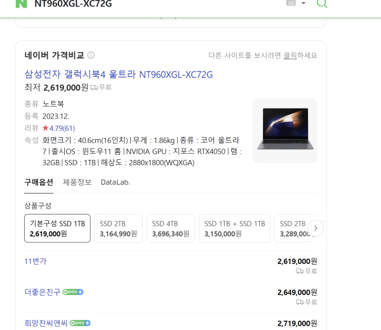381x330 pixels.
Task: Click the free shipping truck icon beside 최저 price
Action: click(x=94, y=88)
